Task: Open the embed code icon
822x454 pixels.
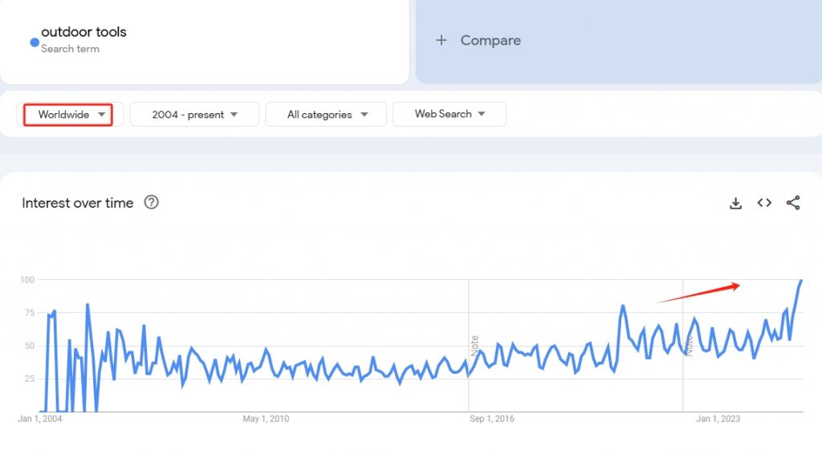Action: [764, 203]
